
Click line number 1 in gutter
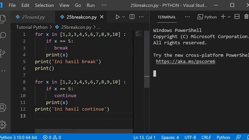[x=24, y=34]
